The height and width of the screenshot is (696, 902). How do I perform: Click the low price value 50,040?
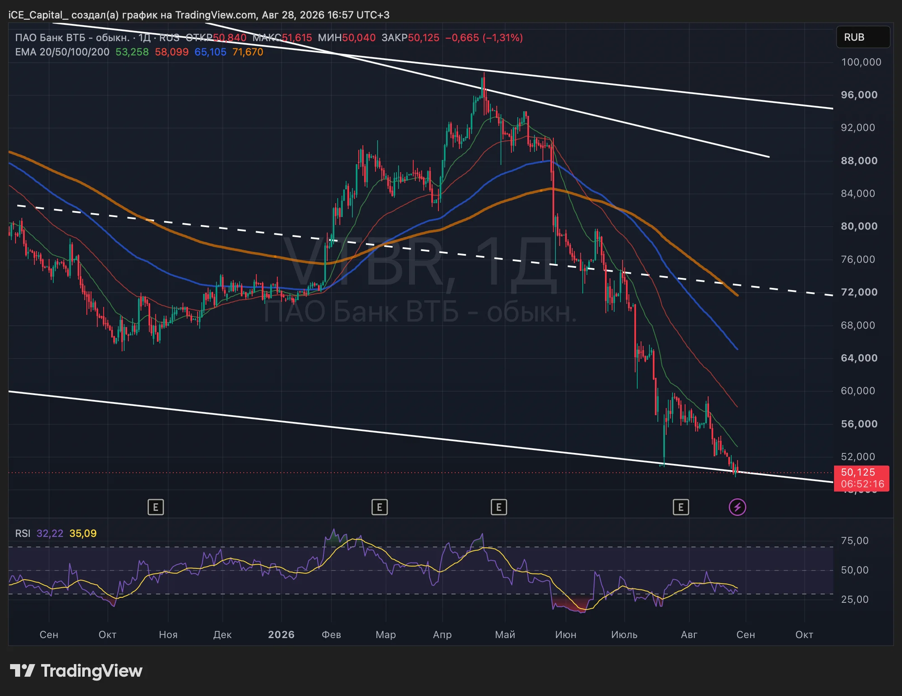tap(359, 38)
